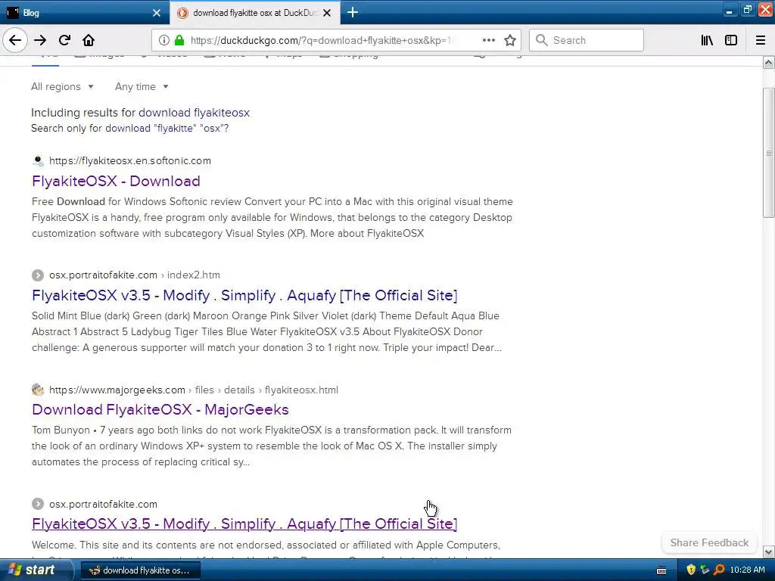This screenshot has width=775, height=581.
Task: Show site information icon in address bar
Action: 164,40
